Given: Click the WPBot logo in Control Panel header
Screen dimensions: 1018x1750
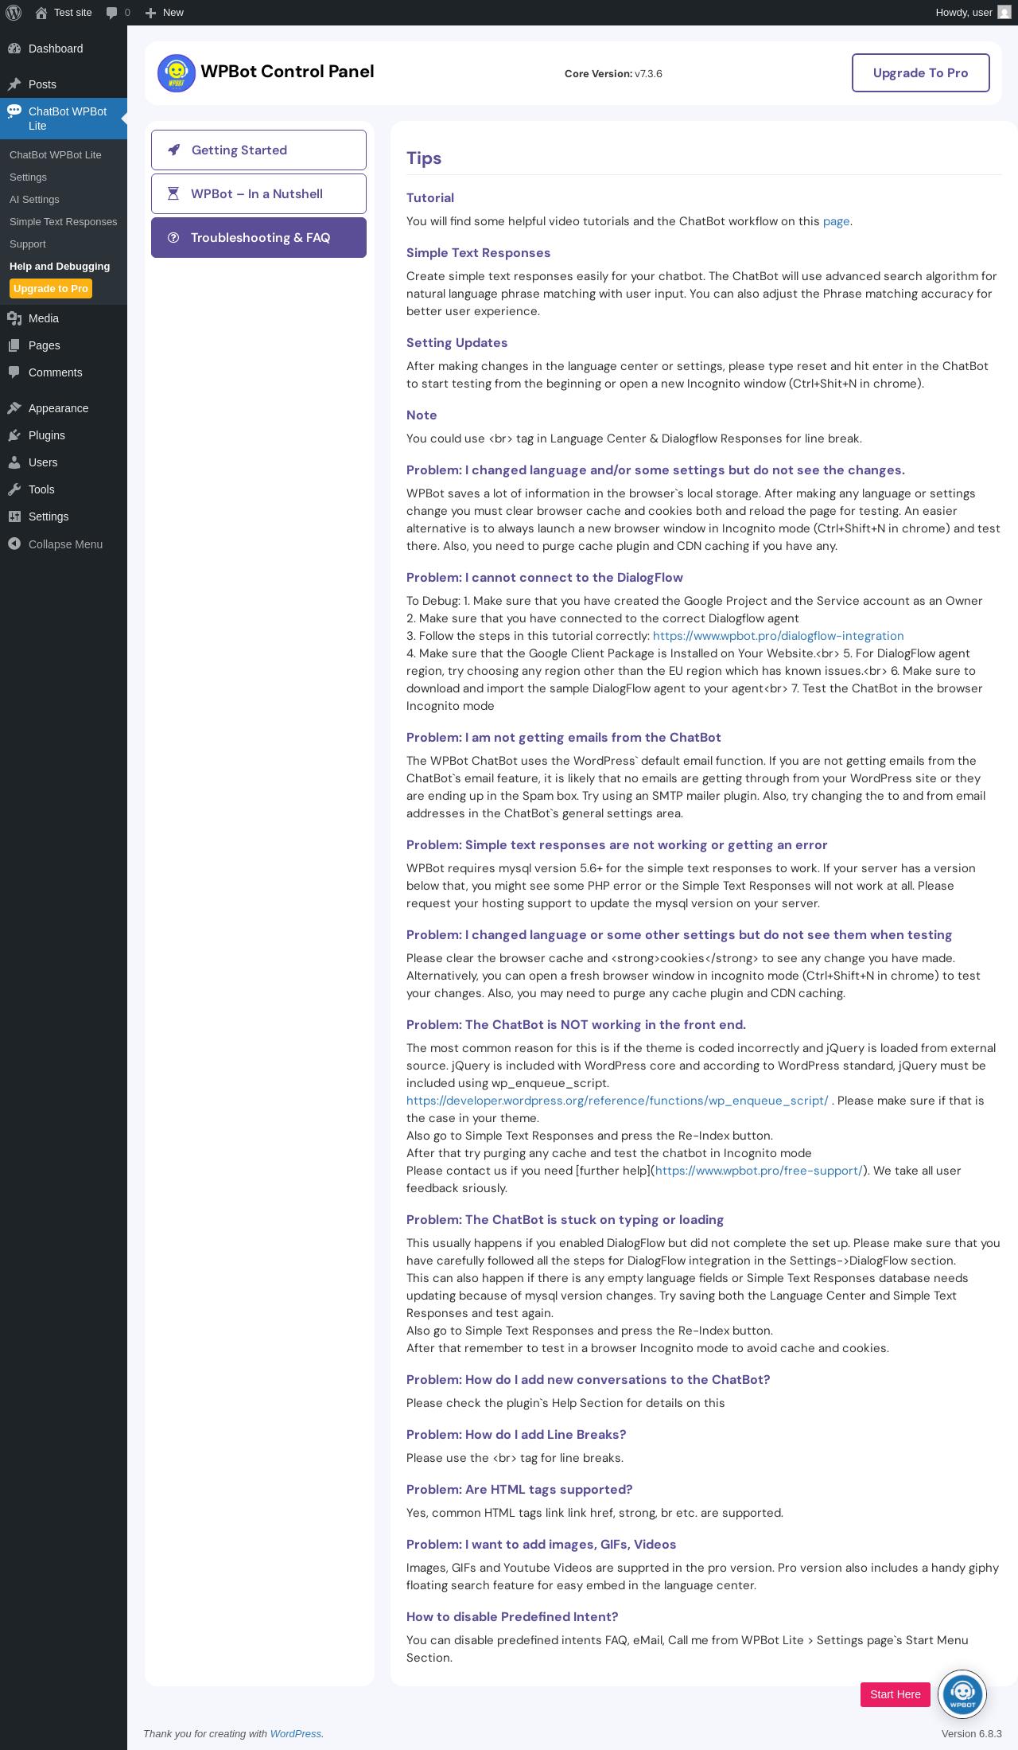Looking at the screenshot, I should pyautogui.click(x=177, y=73).
